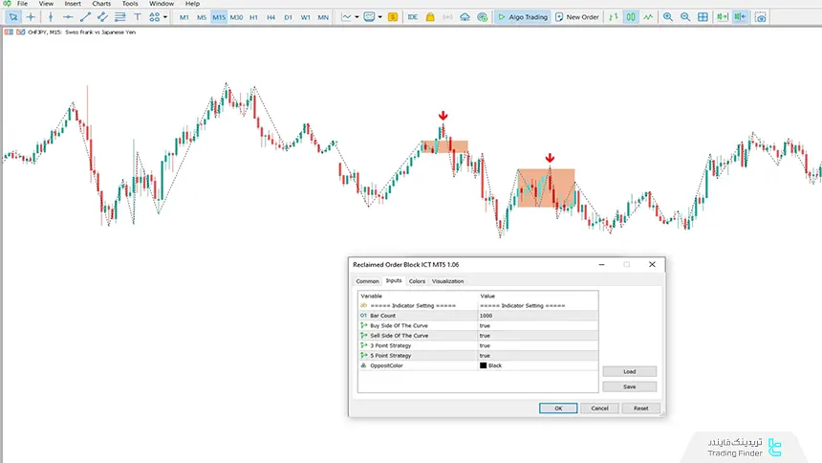Toggle Algo Trading on or off
Screen dimensions: 822x463
pyautogui.click(x=522, y=17)
